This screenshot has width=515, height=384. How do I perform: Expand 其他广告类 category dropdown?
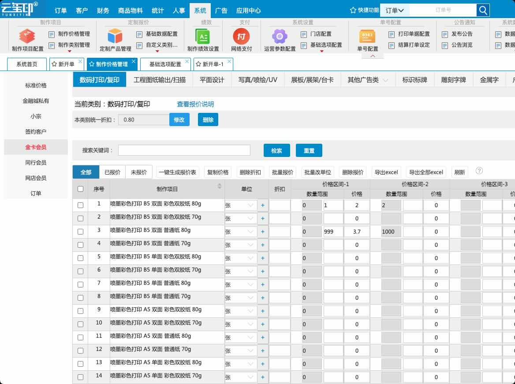(x=386, y=80)
